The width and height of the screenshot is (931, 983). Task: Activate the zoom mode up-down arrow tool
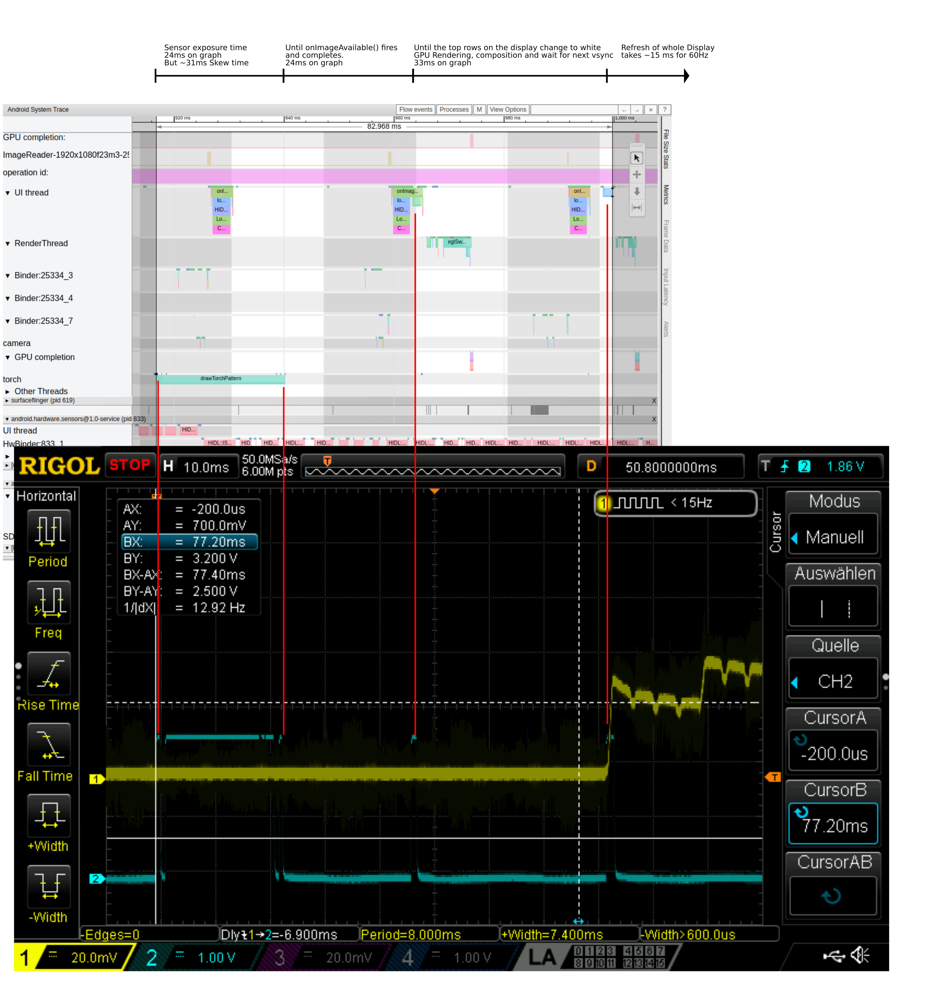point(637,191)
